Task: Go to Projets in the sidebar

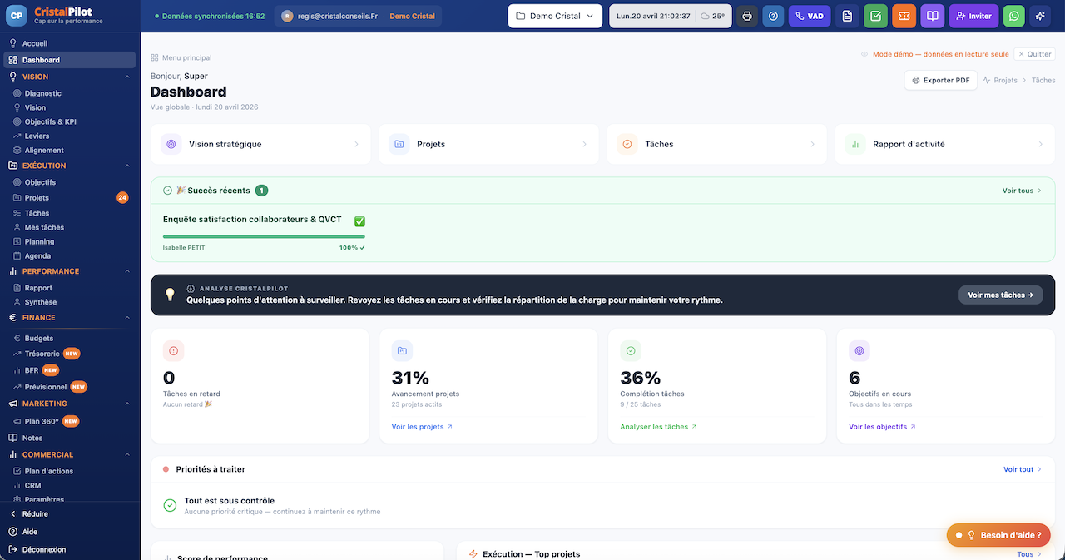Action: (37, 198)
